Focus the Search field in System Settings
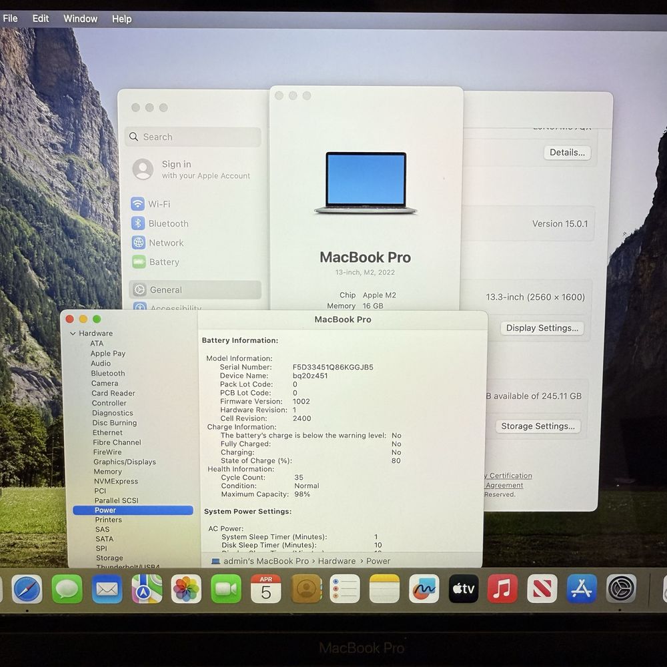The width and height of the screenshot is (667, 667). click(193, 137)
